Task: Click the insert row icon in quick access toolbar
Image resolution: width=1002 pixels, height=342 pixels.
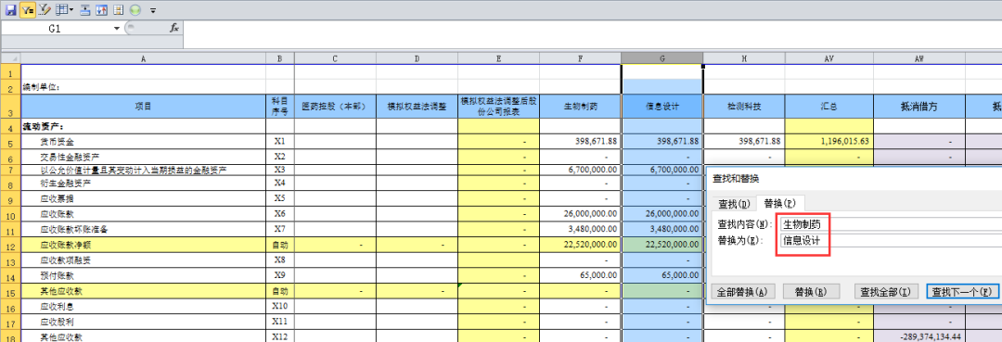Action: (85, 9)
